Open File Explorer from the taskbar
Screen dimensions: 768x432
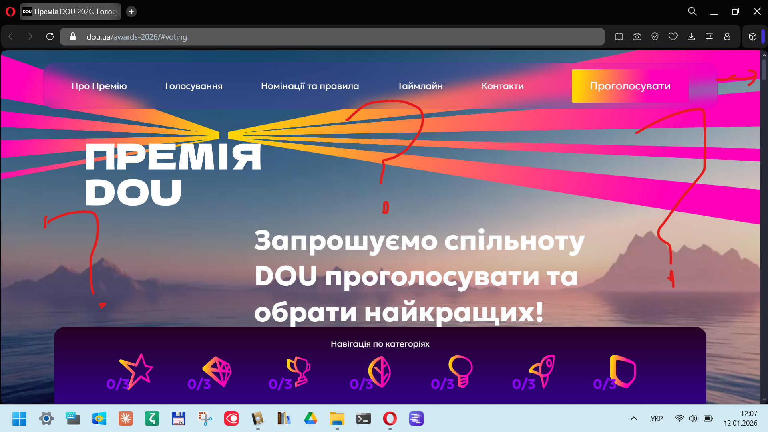pos(337,418)
